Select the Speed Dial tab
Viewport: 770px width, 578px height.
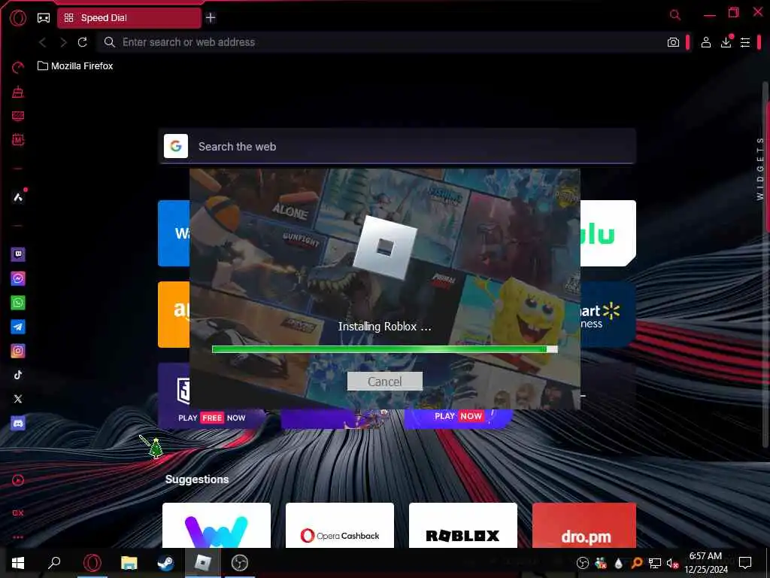point(129,18)
